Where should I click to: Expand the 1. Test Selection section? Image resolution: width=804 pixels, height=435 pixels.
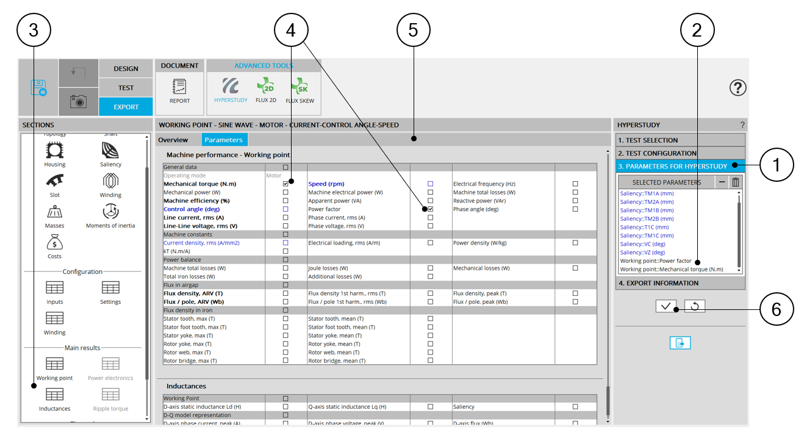(680, 140)
